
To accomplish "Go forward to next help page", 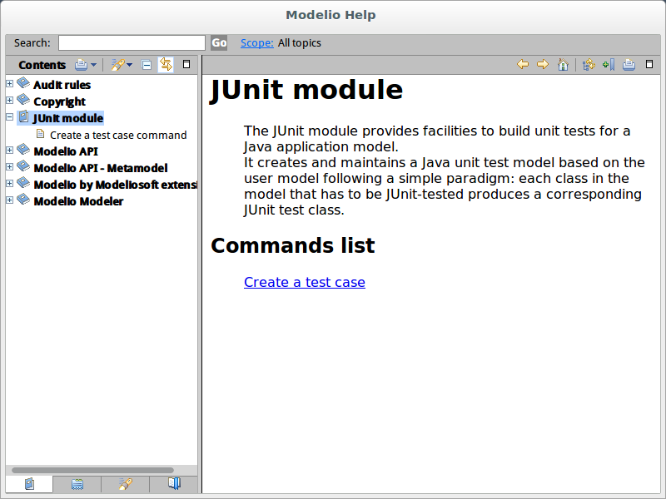I will click(x=543, y=65).
